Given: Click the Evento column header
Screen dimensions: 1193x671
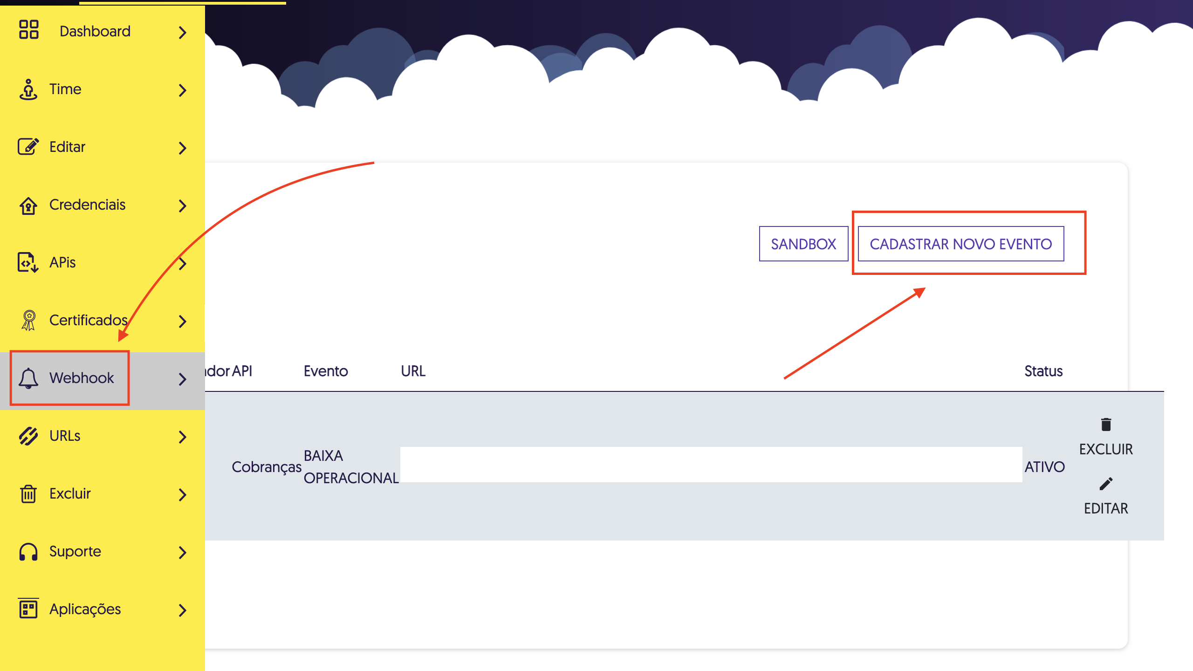Looking at the screenshot, I should click(326, 371).
